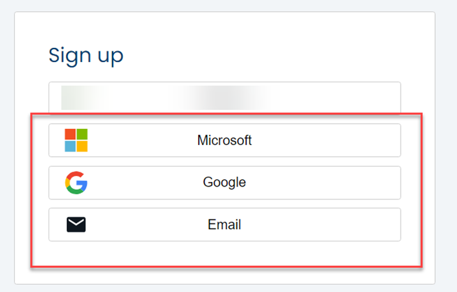Sign up using the Google button
The width and height of the screenshot is (457, 292).
click(224, 183)
